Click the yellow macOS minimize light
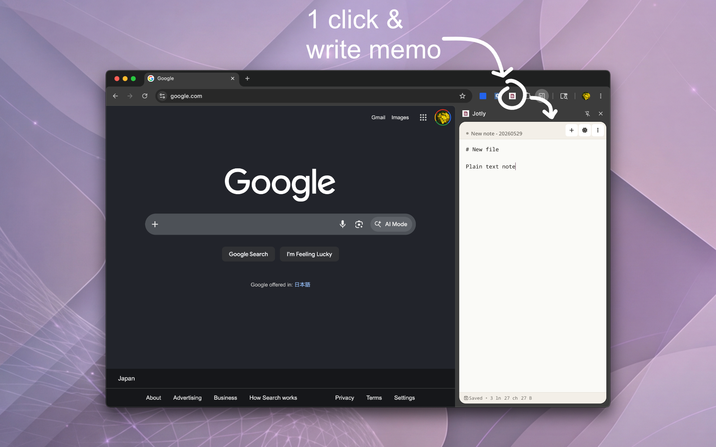Screen dimensions: 716x447 pyautogui.click(x=125, y=79)
